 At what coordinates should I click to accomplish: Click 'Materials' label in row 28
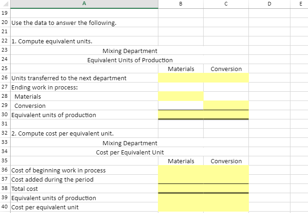[28, 96]
